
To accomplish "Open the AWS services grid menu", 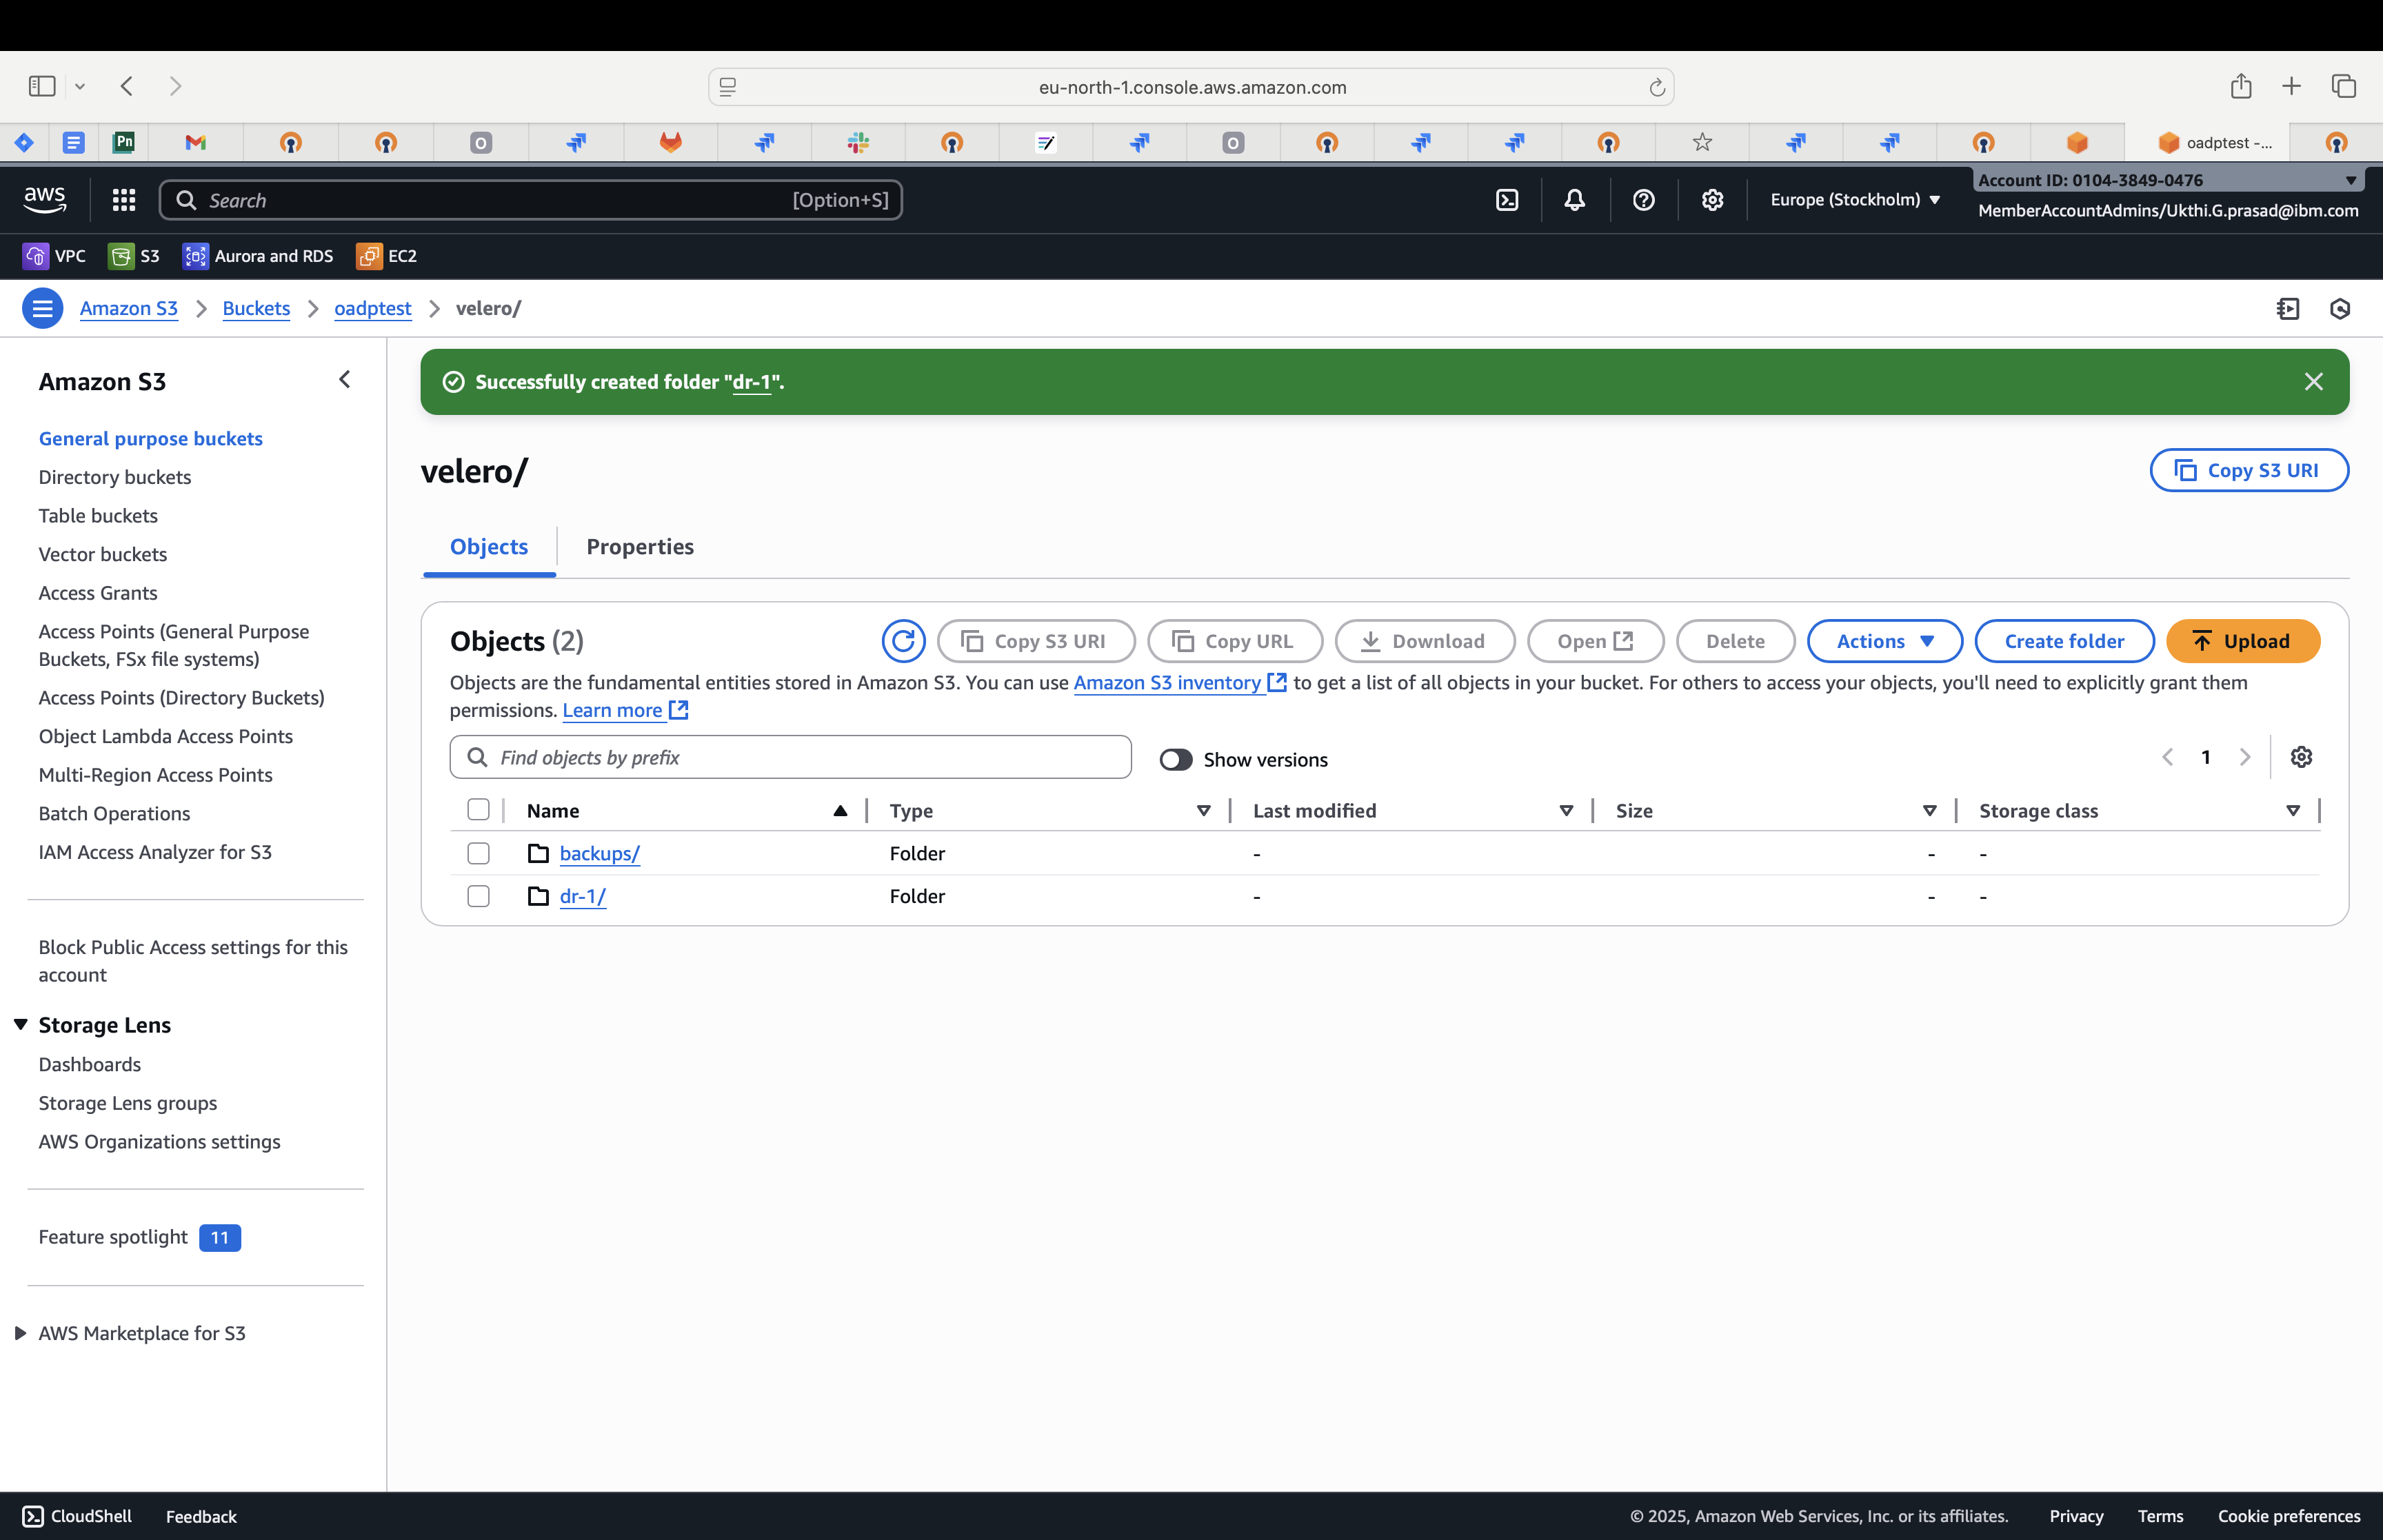I will (x=124, y=200).
